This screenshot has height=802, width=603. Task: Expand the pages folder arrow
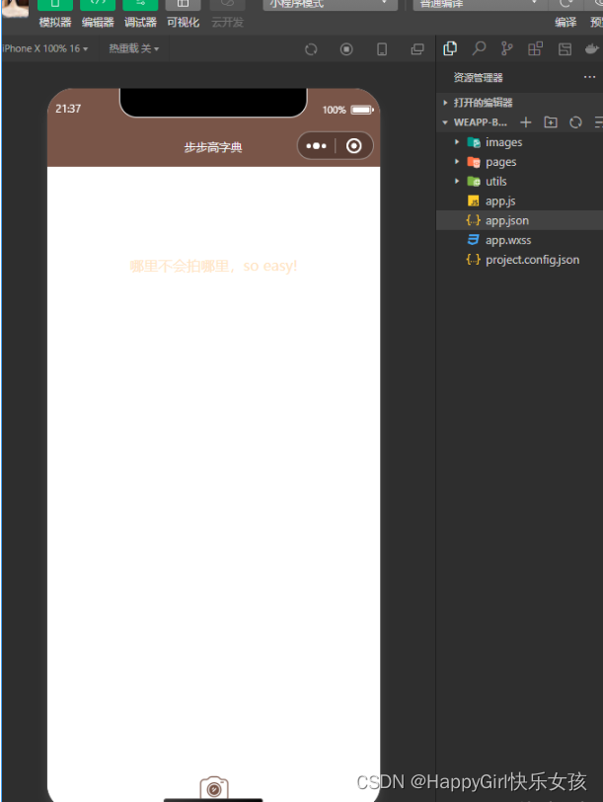coord(457,162)
